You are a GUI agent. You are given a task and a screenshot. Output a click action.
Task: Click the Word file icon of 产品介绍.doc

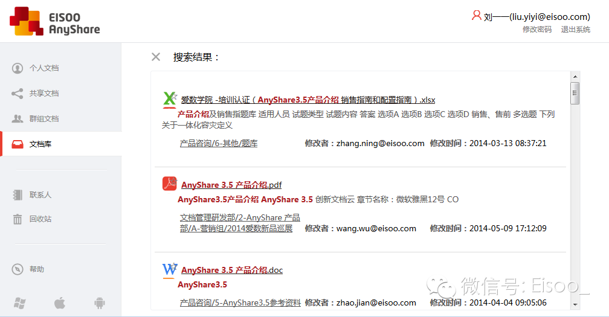[x=170, y=270]
